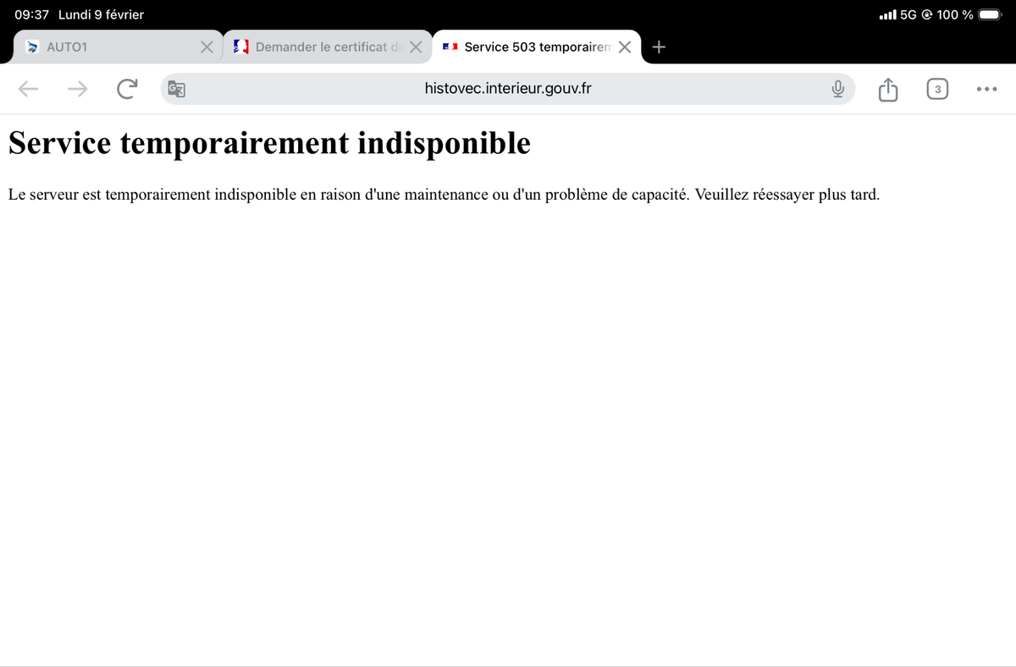This screenshot has height=667, width=1016.
Task: Open a new tab with plus button
Action: point(660,47)
